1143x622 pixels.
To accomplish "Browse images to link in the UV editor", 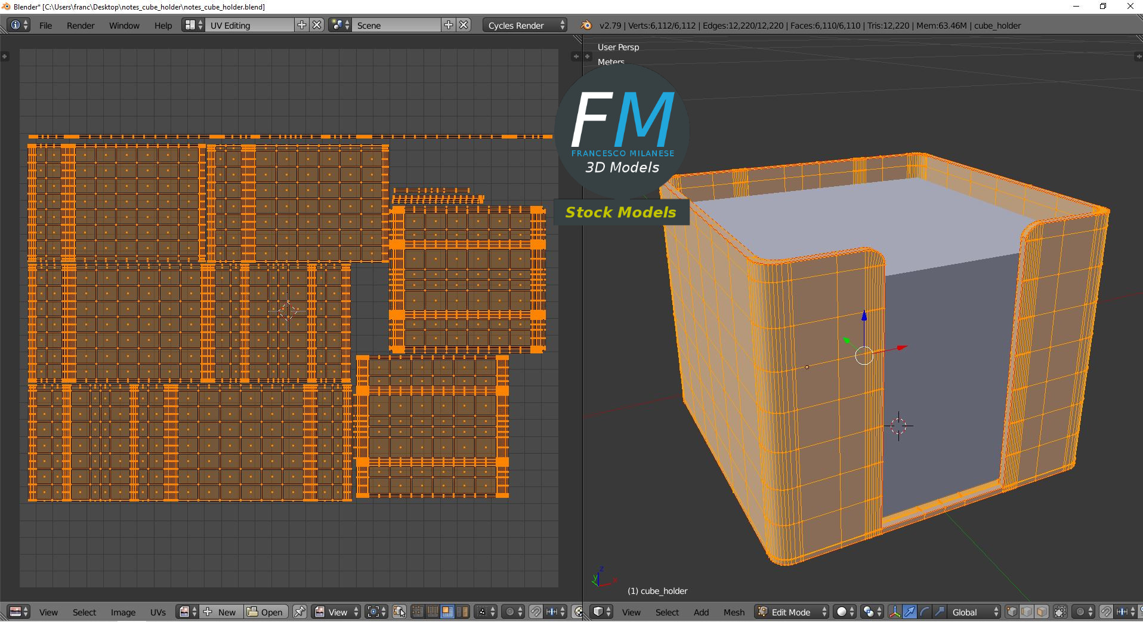I will pos(188,612).
